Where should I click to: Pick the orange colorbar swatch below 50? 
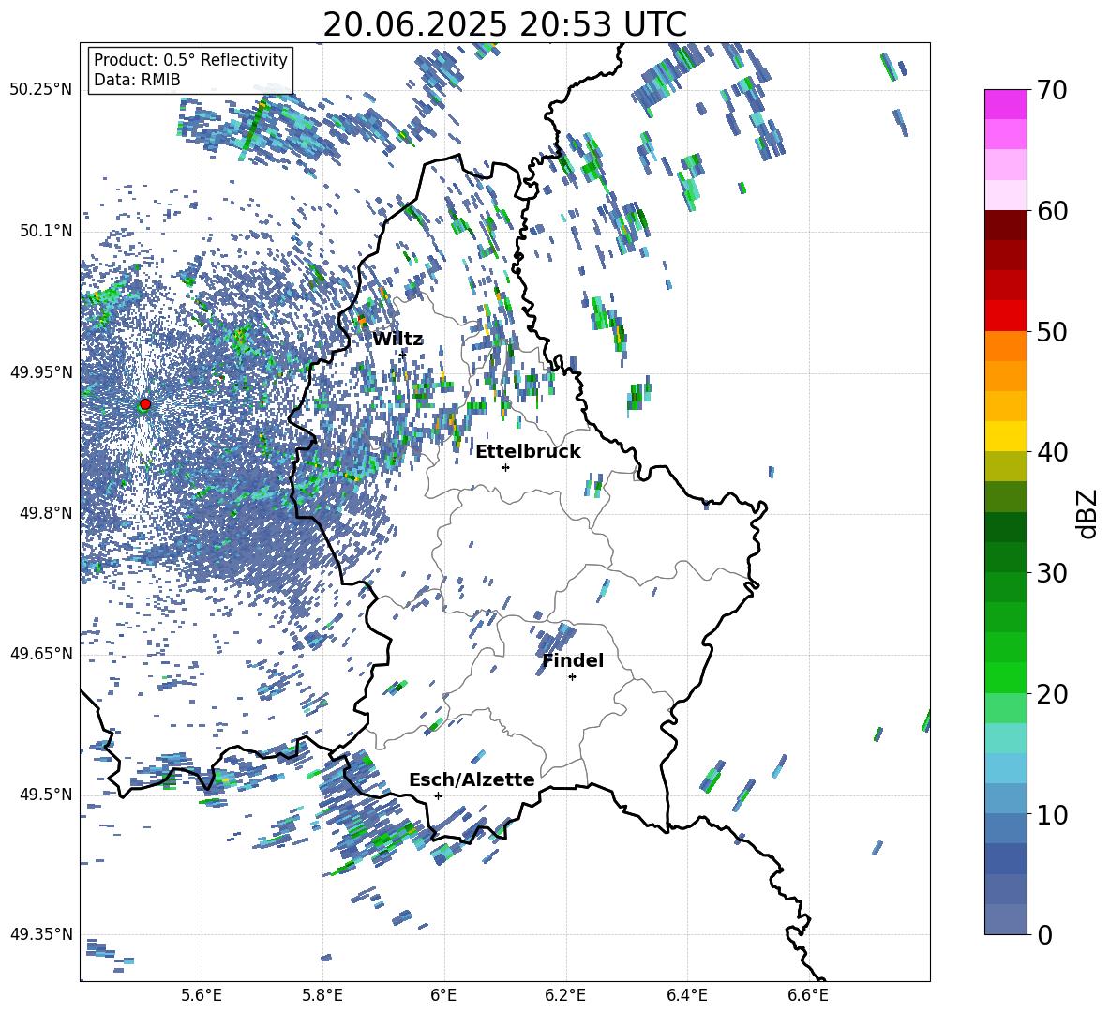click(1006, 346)
